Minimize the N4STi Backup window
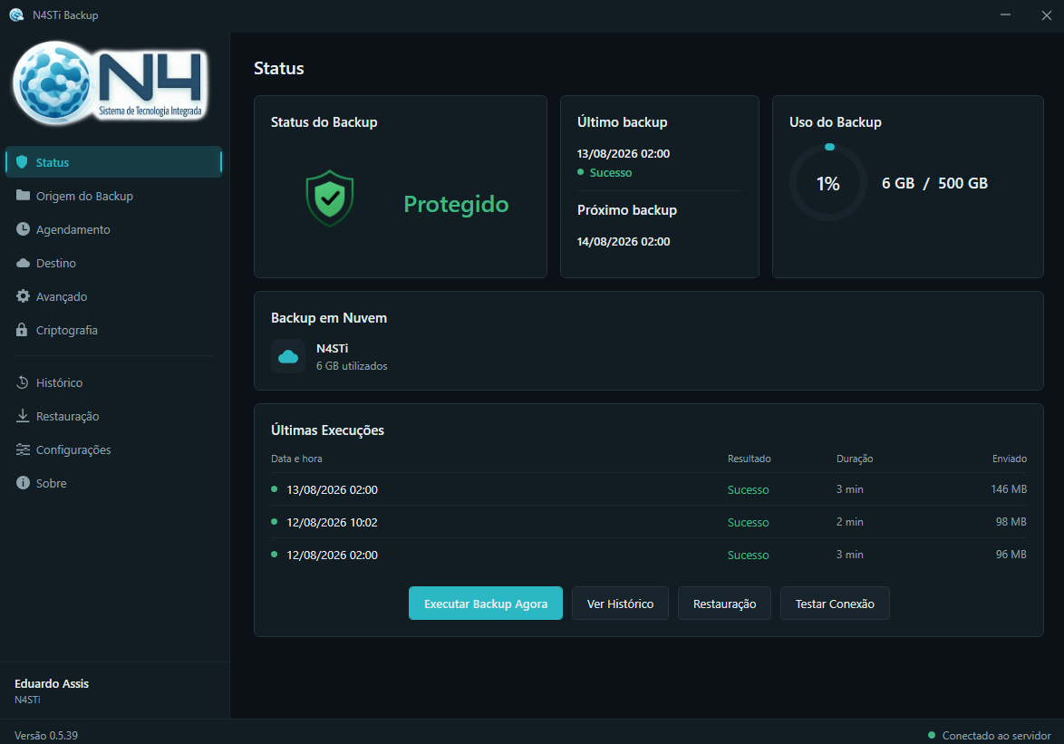The width and height of the screenshot is (1064, 744). (x=1006, y=14)
